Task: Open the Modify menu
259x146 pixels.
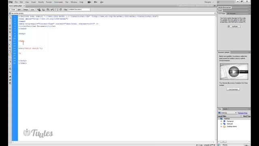Action: (x=41, y=2)
